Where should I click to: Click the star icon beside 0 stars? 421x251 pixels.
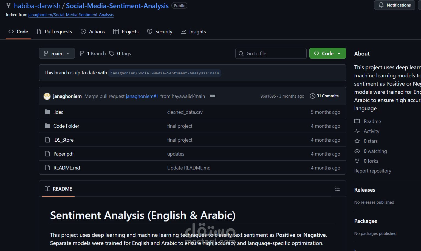click(357, 141)
